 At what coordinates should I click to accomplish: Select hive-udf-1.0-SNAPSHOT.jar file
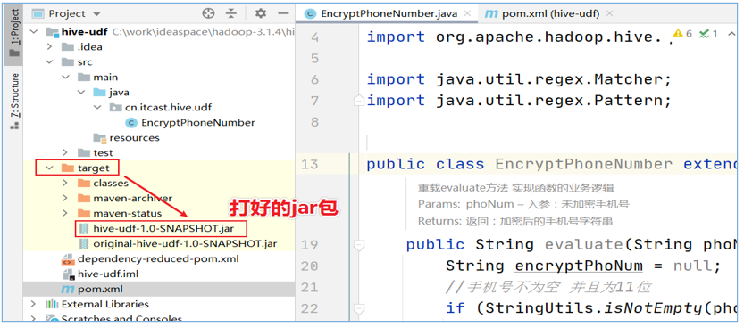163,229
